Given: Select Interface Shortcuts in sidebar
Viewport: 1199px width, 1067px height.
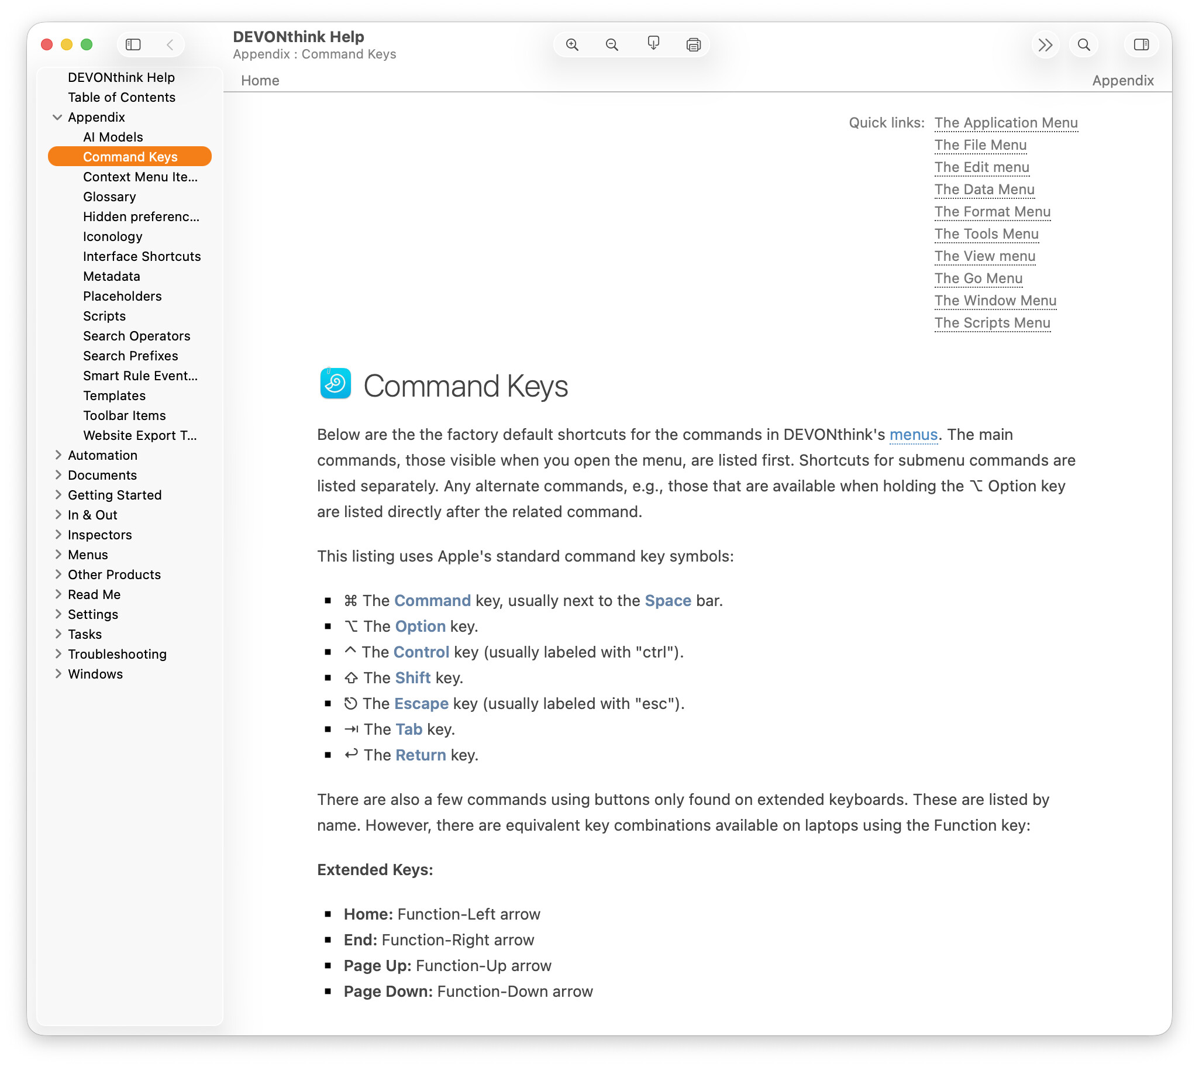Looking at the screenshot, I should [142, 256].
